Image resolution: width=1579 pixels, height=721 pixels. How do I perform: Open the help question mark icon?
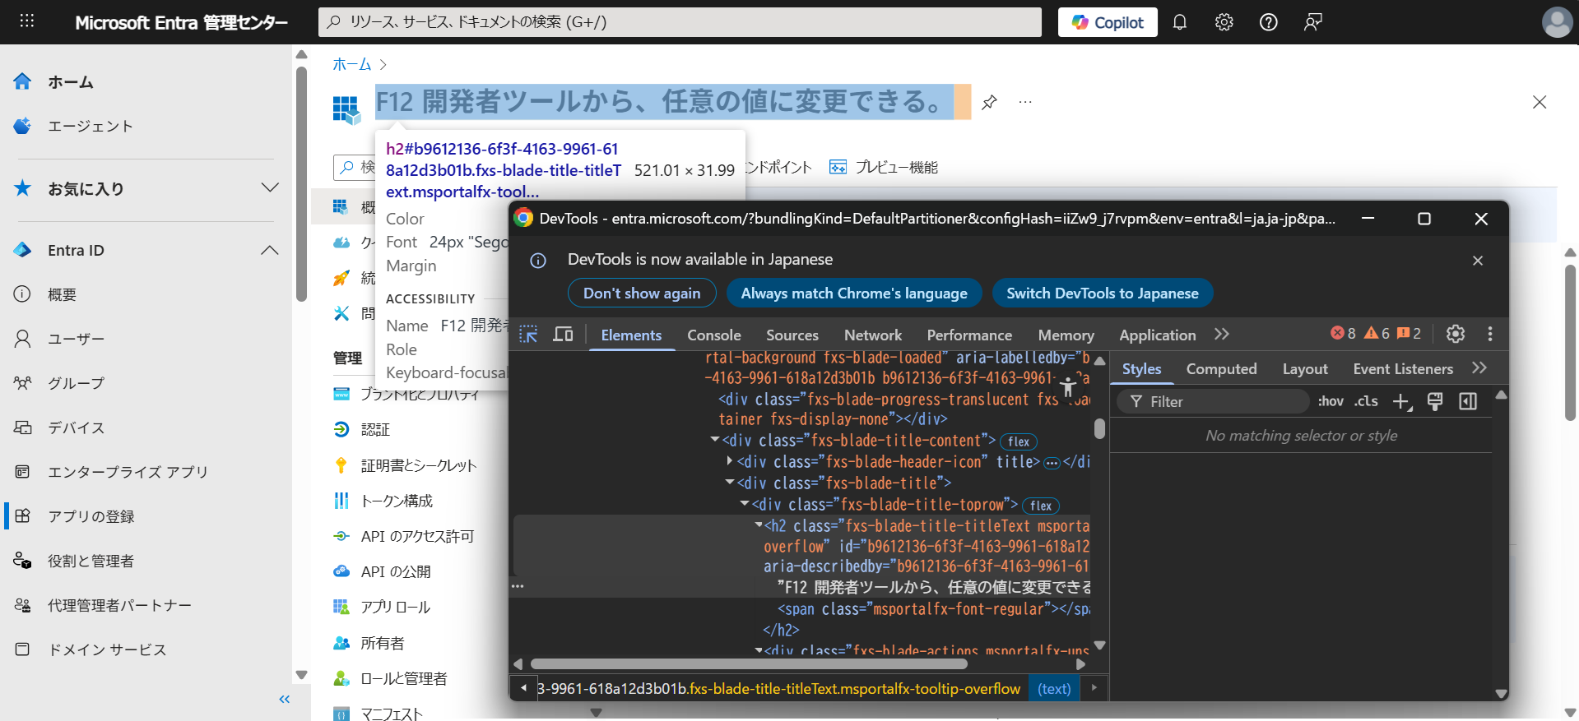click(x=1269, y=22)
